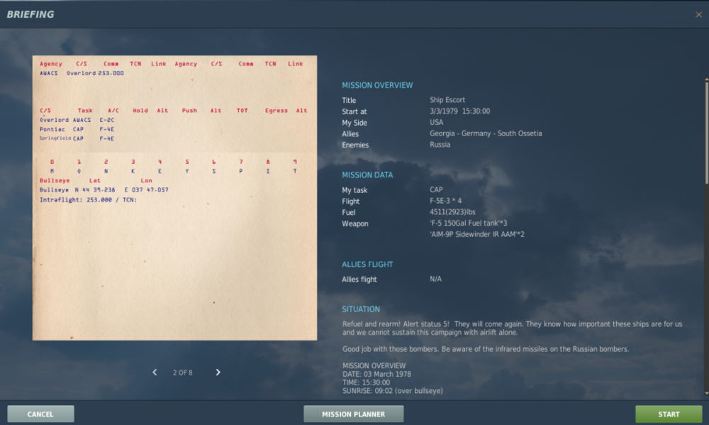Click the 'Ship Escort' title value

coord(447,99)
